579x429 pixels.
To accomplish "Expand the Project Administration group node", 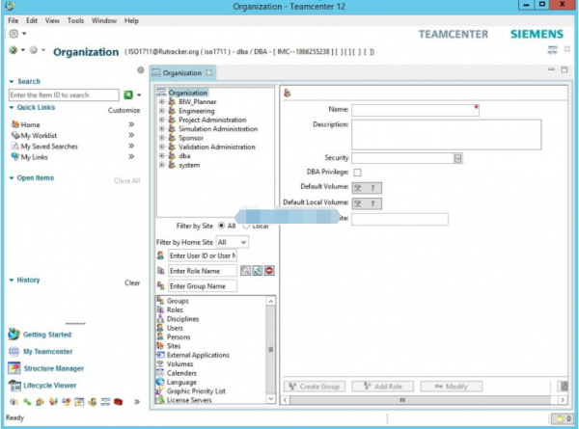I will coord(161,120).
